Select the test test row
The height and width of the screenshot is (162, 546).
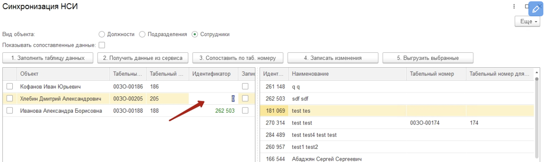click(397, 122)
